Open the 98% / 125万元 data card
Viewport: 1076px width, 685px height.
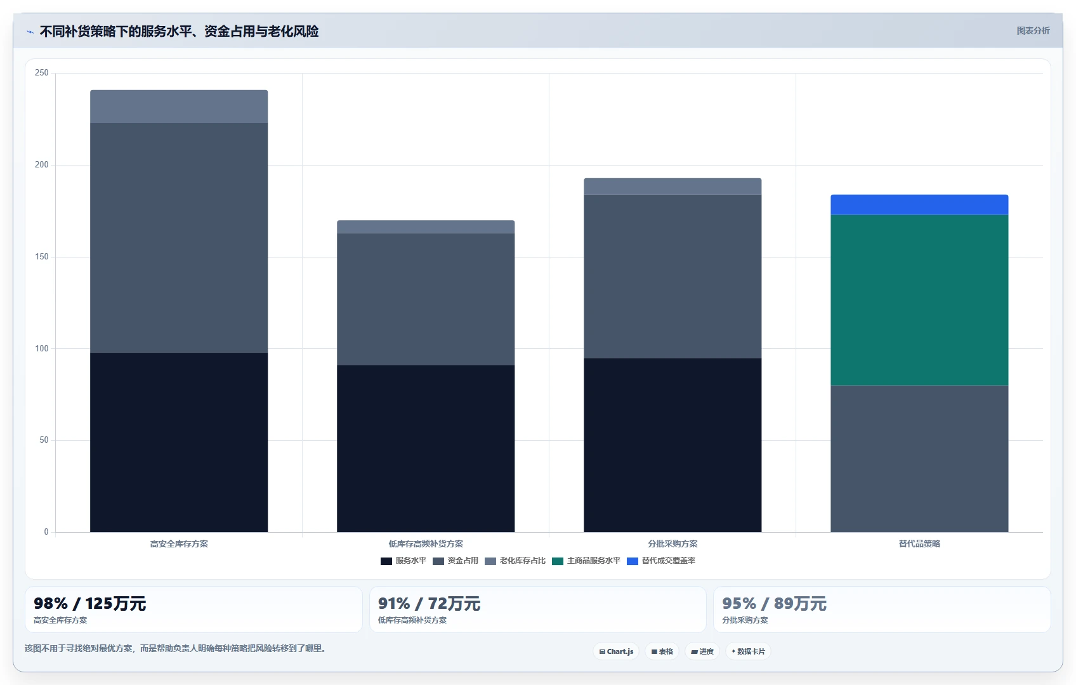click(x=194, y=610)
